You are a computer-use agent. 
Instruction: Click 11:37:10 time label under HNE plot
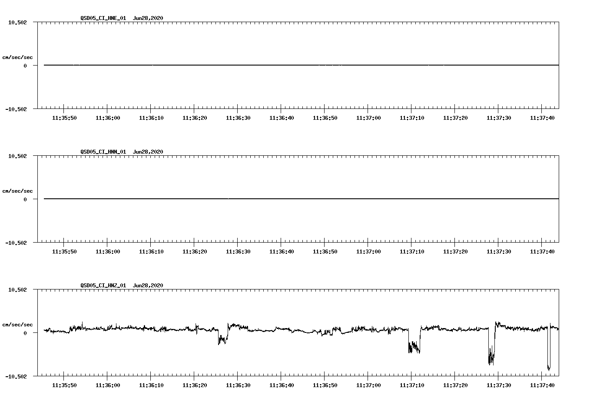(412, 118)
